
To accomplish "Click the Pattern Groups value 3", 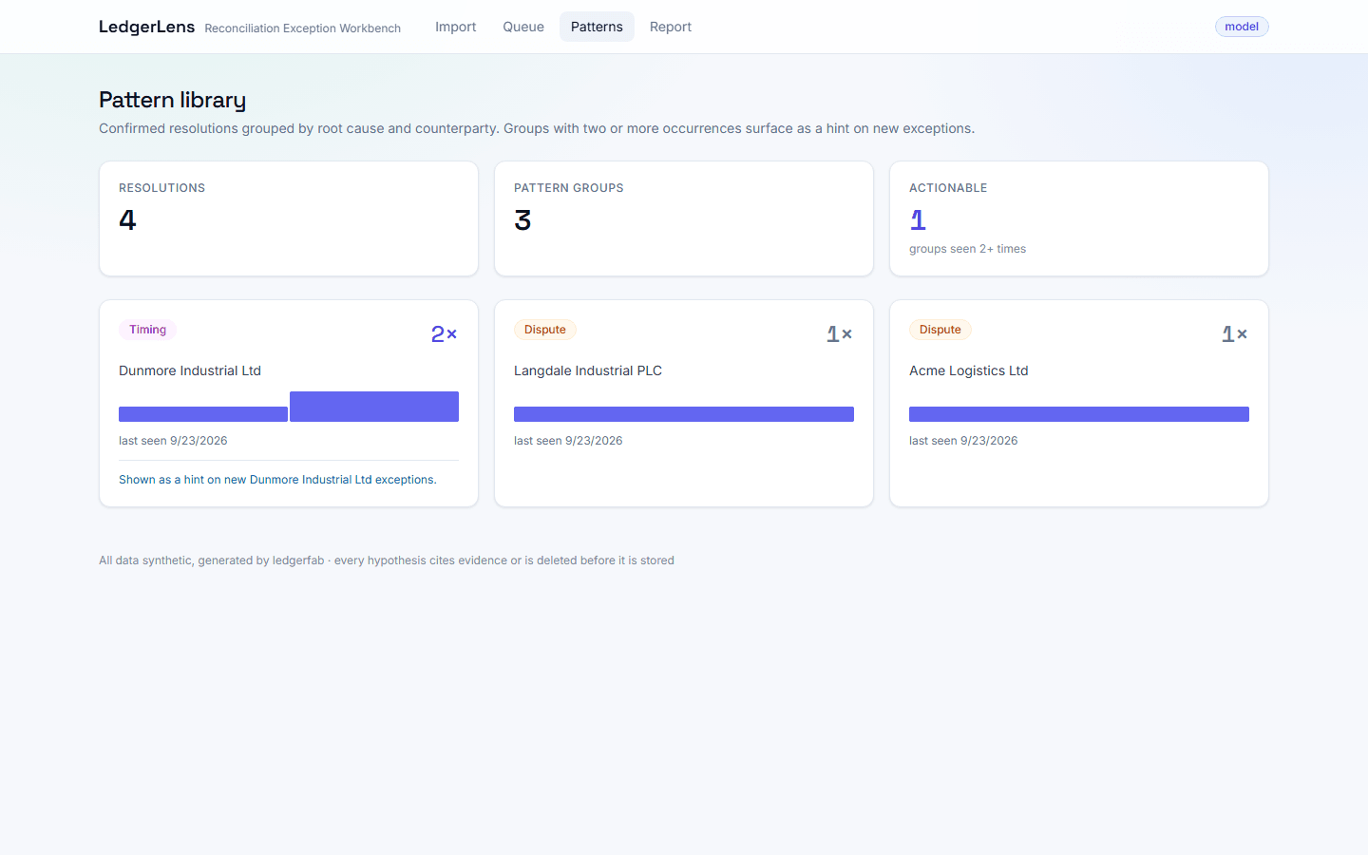I will [522, 220].
